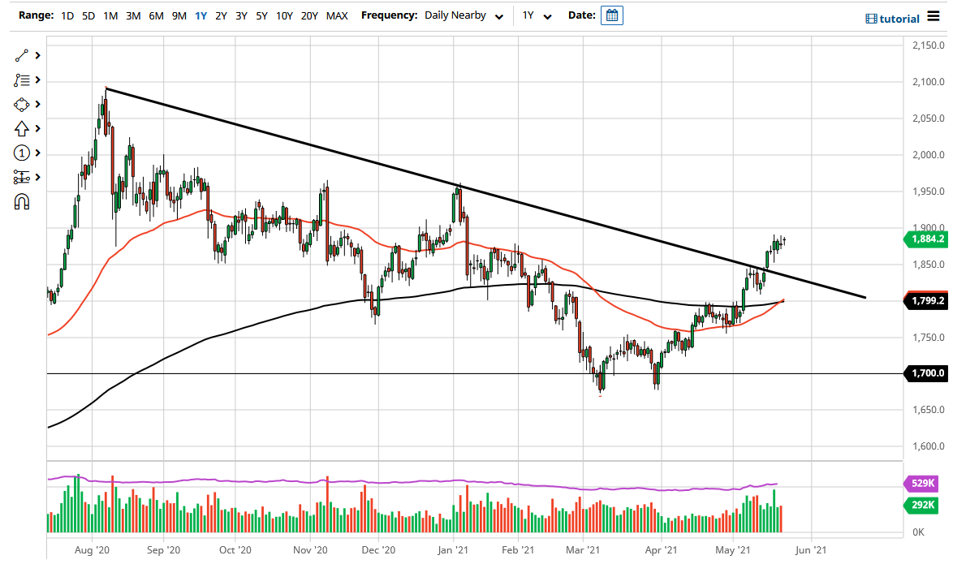This screenshot has height=564, width=953.
Task: Expand the measurement tool options
Action: pyautogui.click(x=37, y=177)
